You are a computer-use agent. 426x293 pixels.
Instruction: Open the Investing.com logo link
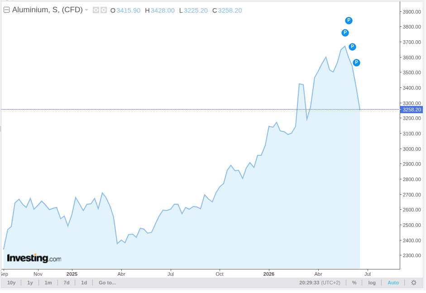(x=34, y=258)
